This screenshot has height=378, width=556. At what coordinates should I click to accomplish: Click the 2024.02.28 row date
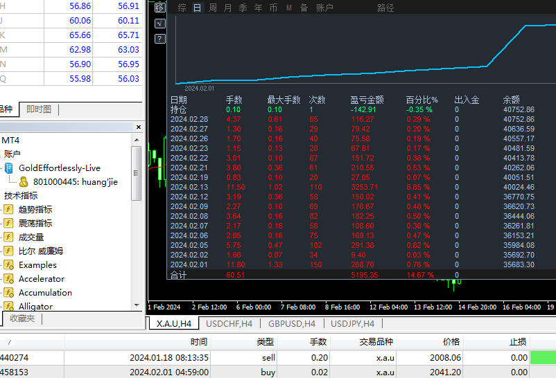point(189,119)
